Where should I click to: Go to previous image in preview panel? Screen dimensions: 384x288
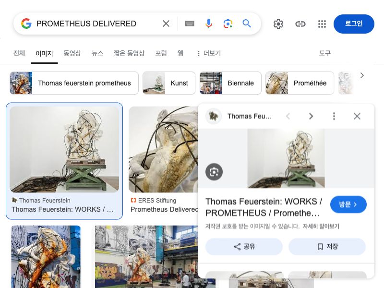288,116
